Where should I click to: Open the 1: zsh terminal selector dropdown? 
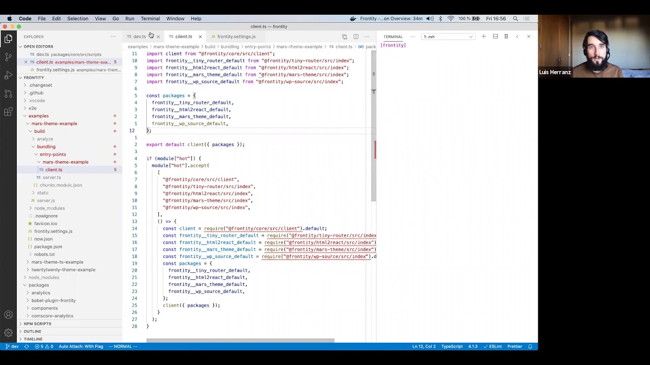[x=448, y=36]
